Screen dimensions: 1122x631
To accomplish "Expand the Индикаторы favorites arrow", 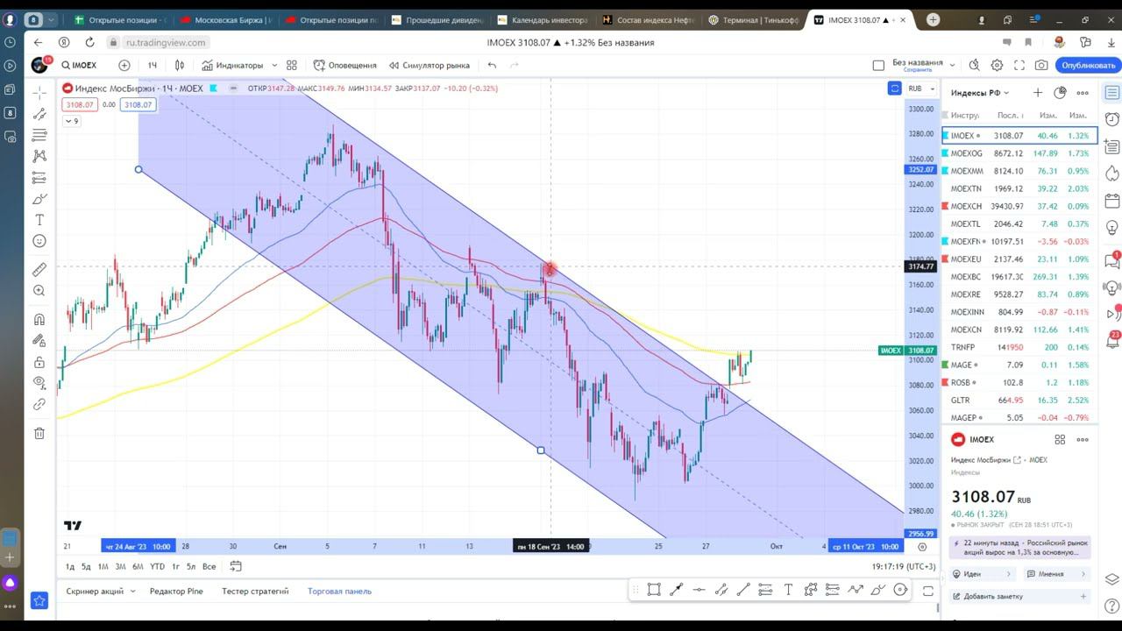I will [274, 65].
